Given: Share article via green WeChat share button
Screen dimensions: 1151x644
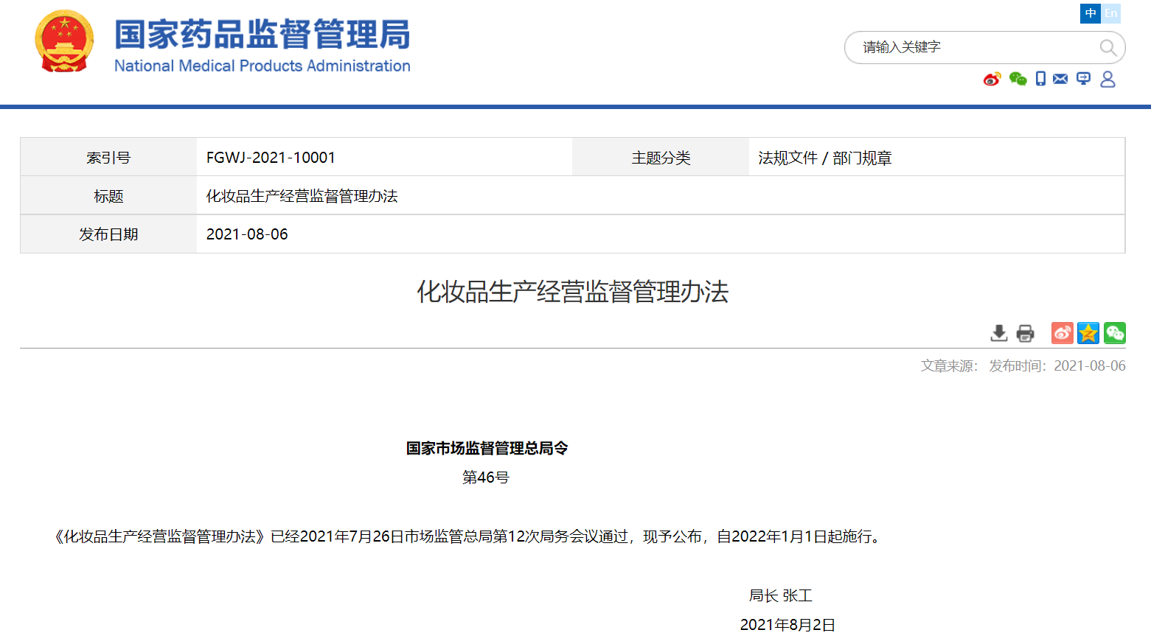Looking at the screenshot, I should tap(1115, 333).
